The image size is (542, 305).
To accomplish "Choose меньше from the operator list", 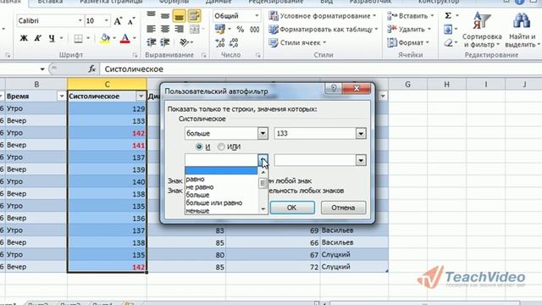I will click(x=197, y=211).
